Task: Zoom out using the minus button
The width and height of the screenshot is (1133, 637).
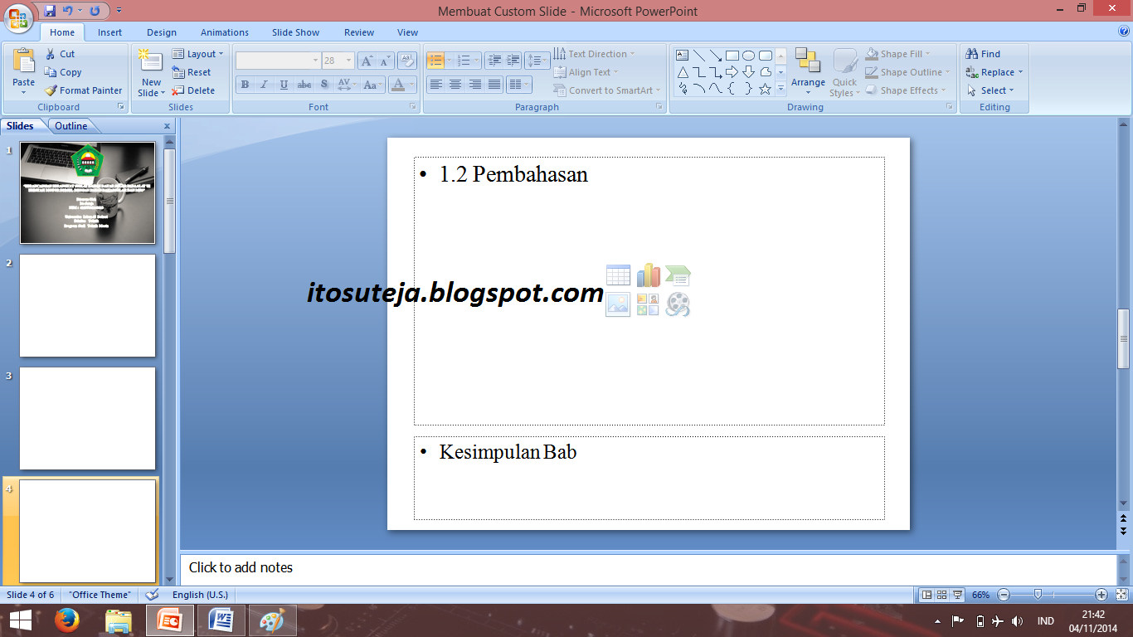Action: 1004,595
